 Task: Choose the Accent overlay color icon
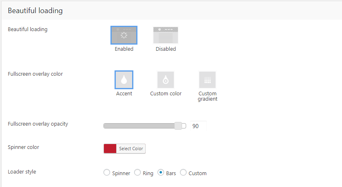click(x=124, y=80)
